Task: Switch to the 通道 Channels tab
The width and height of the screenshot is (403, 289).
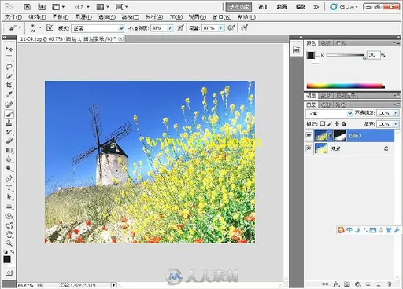Action: pyautogui.click(x=325, y=104)
